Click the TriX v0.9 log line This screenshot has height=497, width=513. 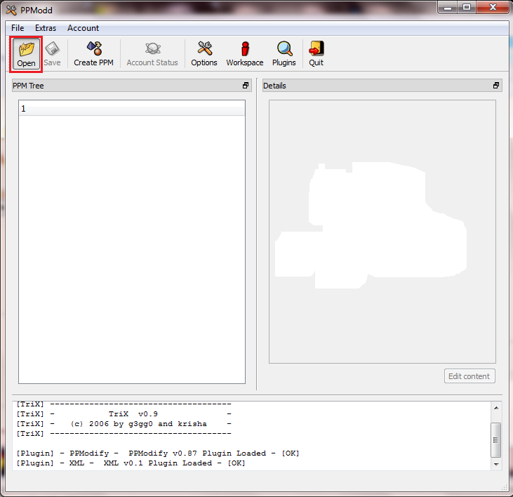[124, 414]
